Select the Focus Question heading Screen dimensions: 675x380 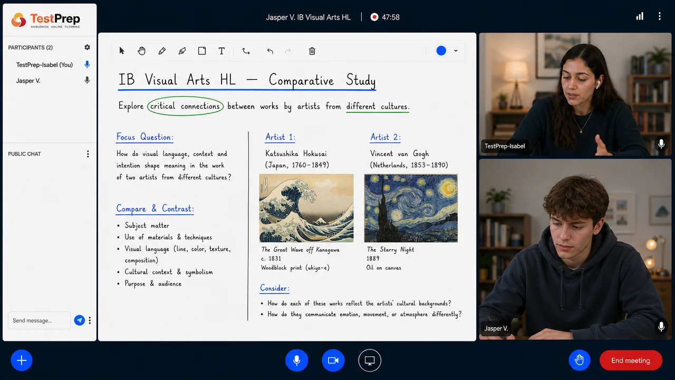pyautogui.click(x=145, y=137)
